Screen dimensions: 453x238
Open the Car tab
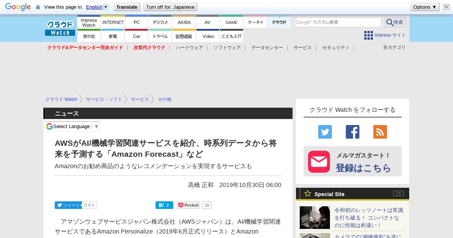pos(137,36)
